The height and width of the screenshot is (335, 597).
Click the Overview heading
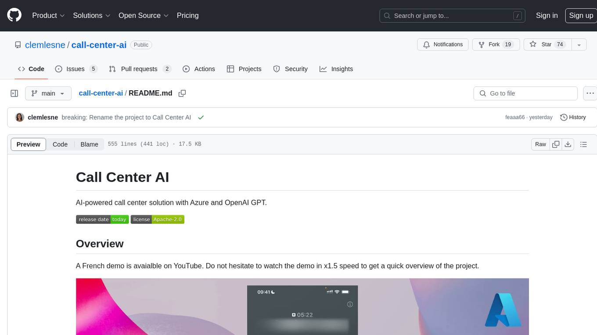point(100,244)
